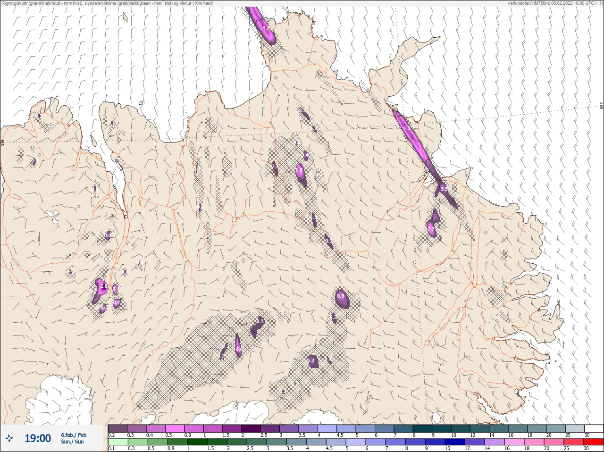The width and height of the screenshot is (604, 452).
Task: Click the '0.1' value under the lower legend row
Action: click(111, 449)
